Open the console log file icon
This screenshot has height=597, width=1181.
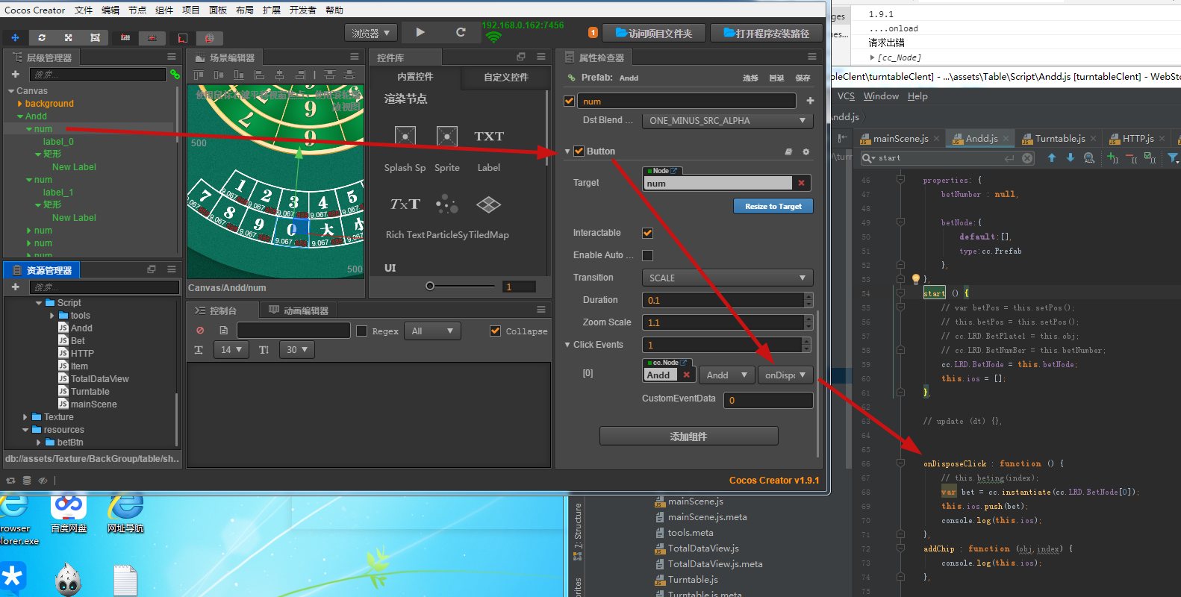tap(223, 331)
